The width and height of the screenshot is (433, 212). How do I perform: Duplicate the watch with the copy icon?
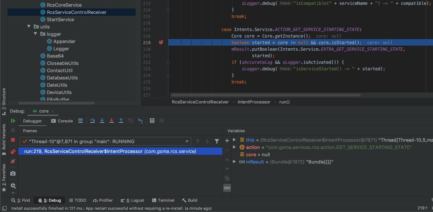point(227,178)
